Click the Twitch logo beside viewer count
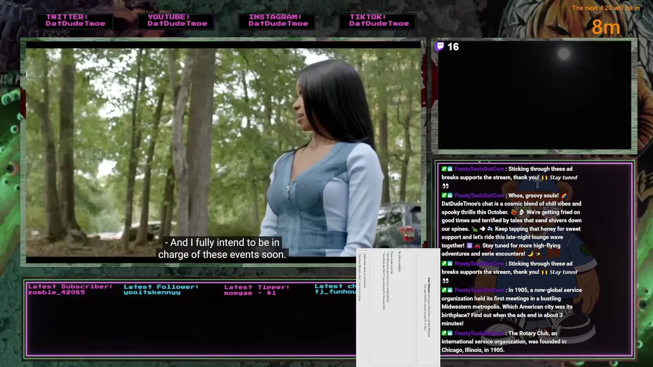 coord(440,47)
